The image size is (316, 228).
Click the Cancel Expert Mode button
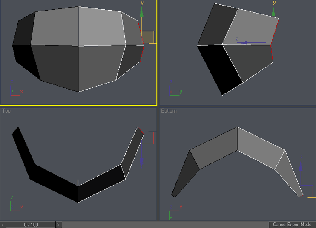pyautogui.click(x=292, y=225)
